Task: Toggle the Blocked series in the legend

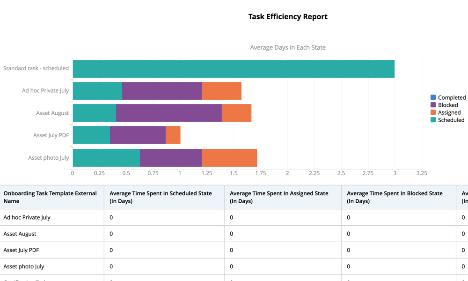Action: pyautogui.click(x=447, y=105)
